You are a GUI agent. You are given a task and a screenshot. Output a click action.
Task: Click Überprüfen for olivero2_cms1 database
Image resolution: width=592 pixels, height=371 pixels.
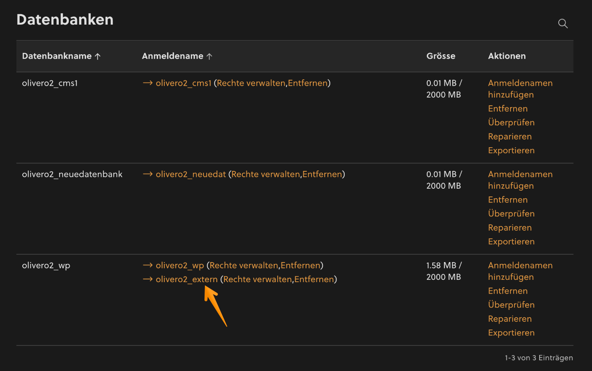[511, 123]
